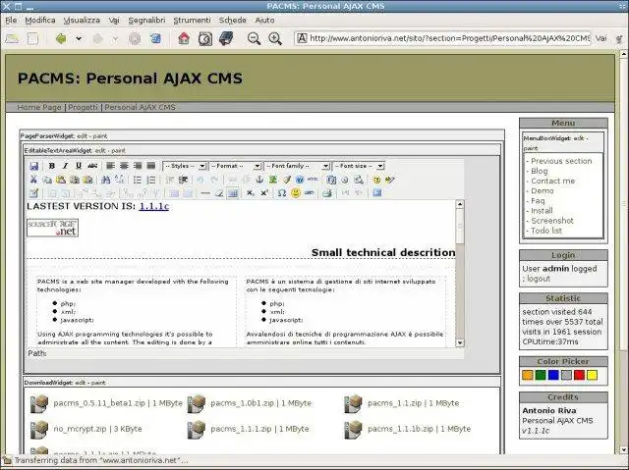Image resolution: width=629 pixels, height=470 pixels.
Task: Insert a special character (Omega)
Action: [x=282, y=193]
